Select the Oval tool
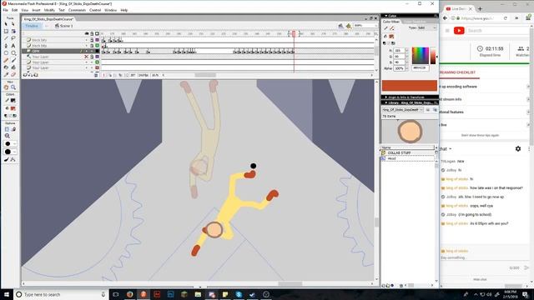The image size is (534, 300). point(6,53)
